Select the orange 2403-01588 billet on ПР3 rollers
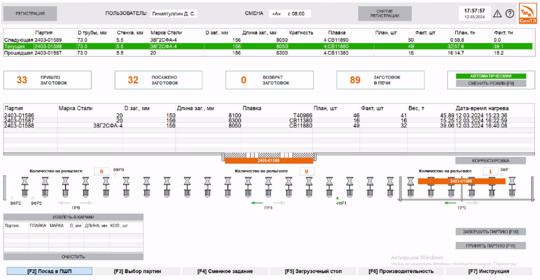The width and height of the screenshot is (540, 280). pos(461,181)
